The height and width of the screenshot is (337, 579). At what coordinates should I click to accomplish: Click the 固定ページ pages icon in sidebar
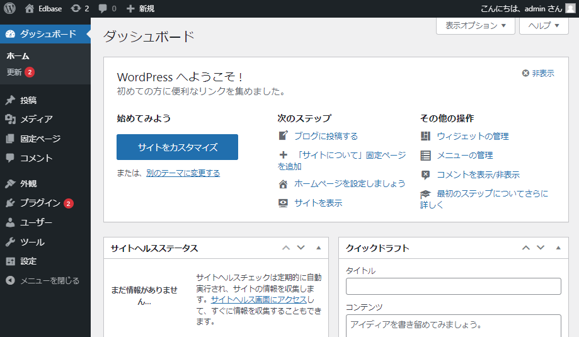click(10, 139)
